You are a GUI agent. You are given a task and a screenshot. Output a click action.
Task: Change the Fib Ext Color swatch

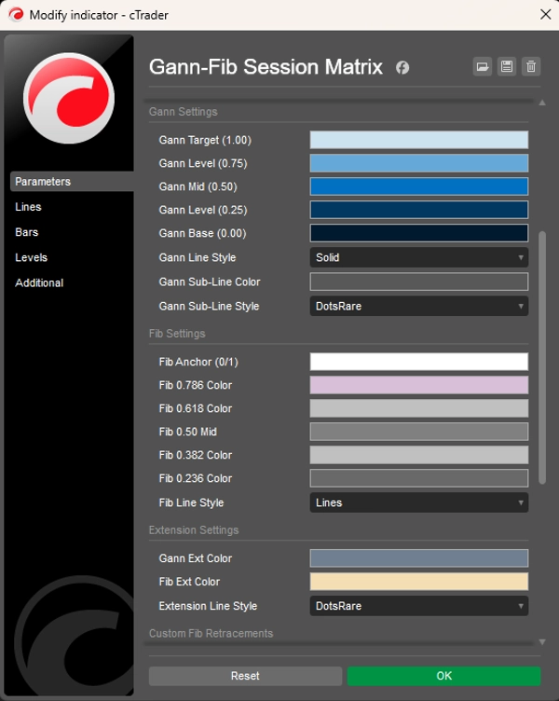418,582
